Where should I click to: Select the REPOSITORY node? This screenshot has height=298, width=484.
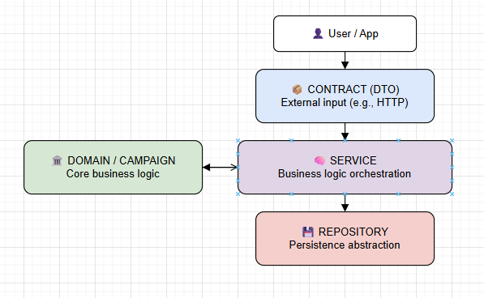pyautogui.click(x=345, y=239)
